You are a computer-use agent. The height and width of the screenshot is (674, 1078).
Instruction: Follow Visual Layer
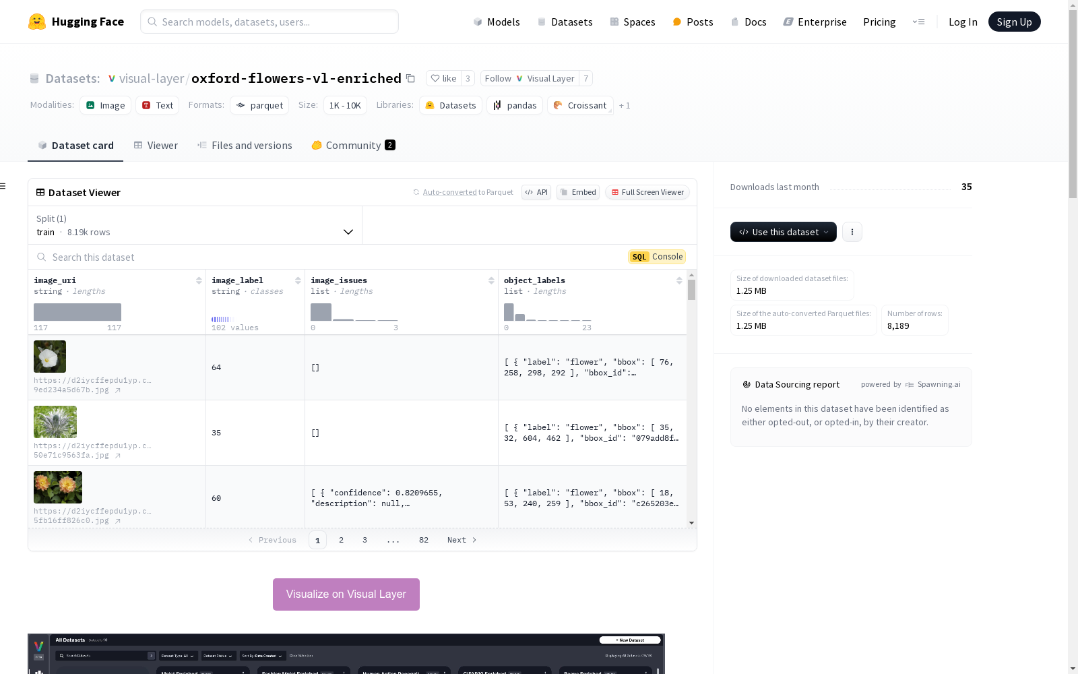[x=530, y=78]
